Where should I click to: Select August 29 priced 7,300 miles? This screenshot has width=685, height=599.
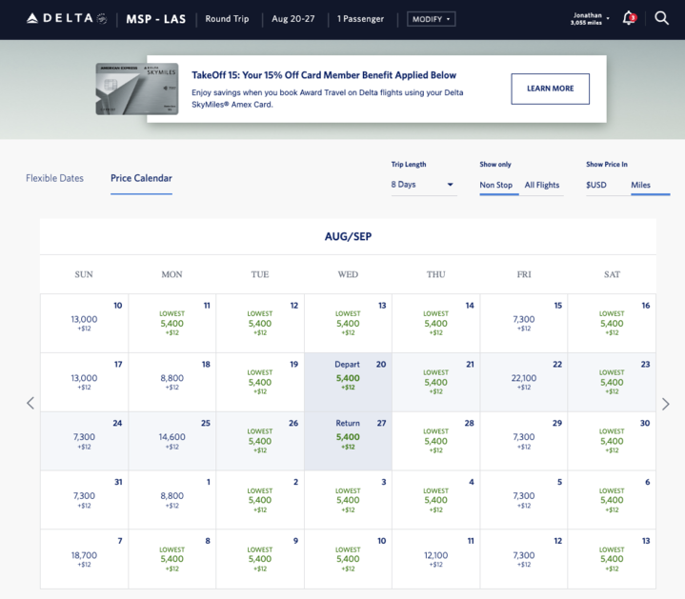click(x=524, y=441)
